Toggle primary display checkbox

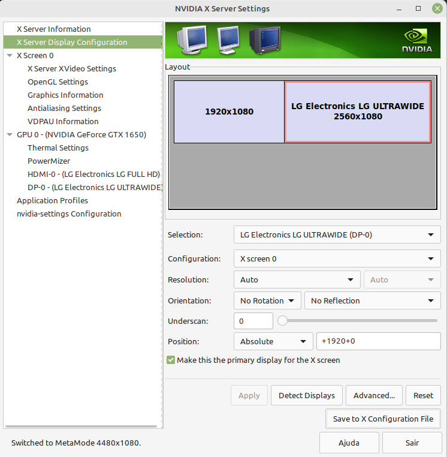pos(171,360)
